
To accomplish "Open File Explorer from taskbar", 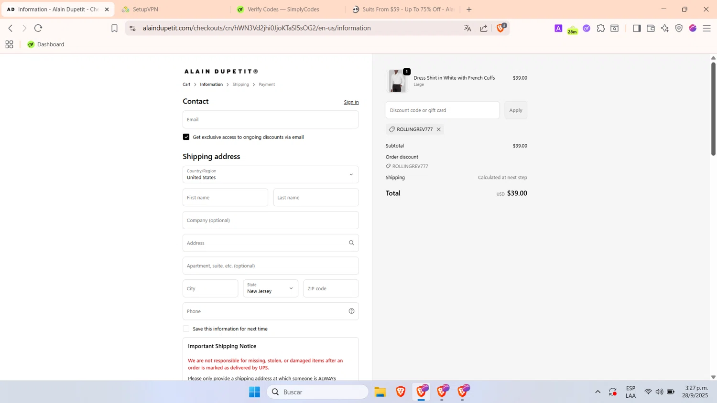I will pyautogui.click(x=380, y=392).
